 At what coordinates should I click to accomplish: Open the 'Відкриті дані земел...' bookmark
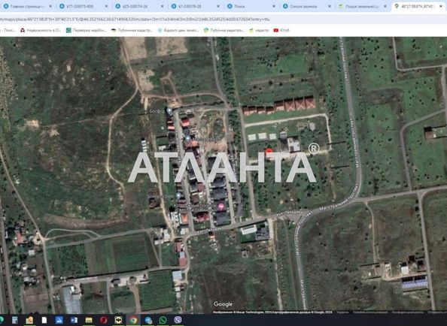click(178, 30)
